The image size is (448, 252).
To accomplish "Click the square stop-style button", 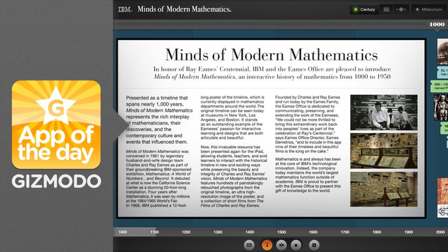I will [x=314, y=245].
